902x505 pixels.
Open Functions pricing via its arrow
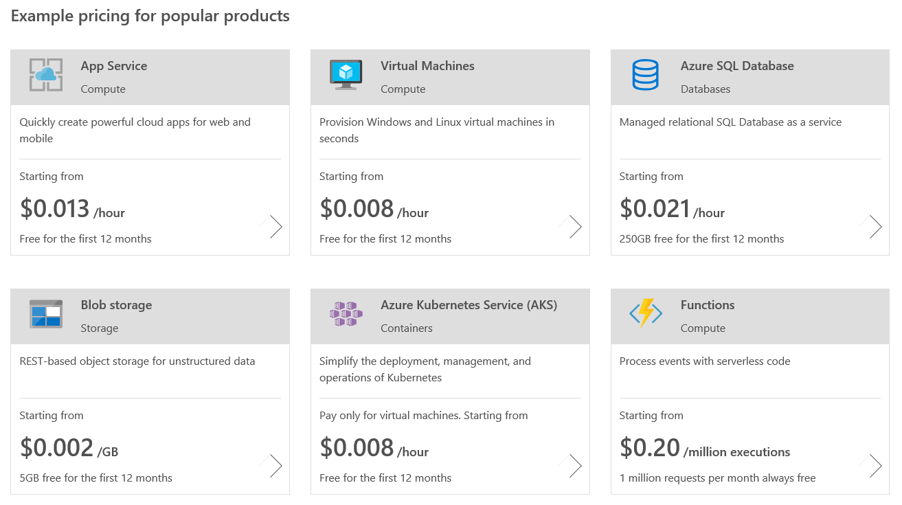[872, 466]
